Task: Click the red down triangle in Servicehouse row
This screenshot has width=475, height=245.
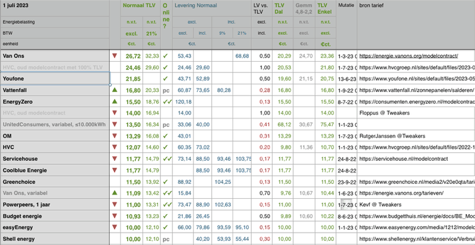Action: coord(115,159)
